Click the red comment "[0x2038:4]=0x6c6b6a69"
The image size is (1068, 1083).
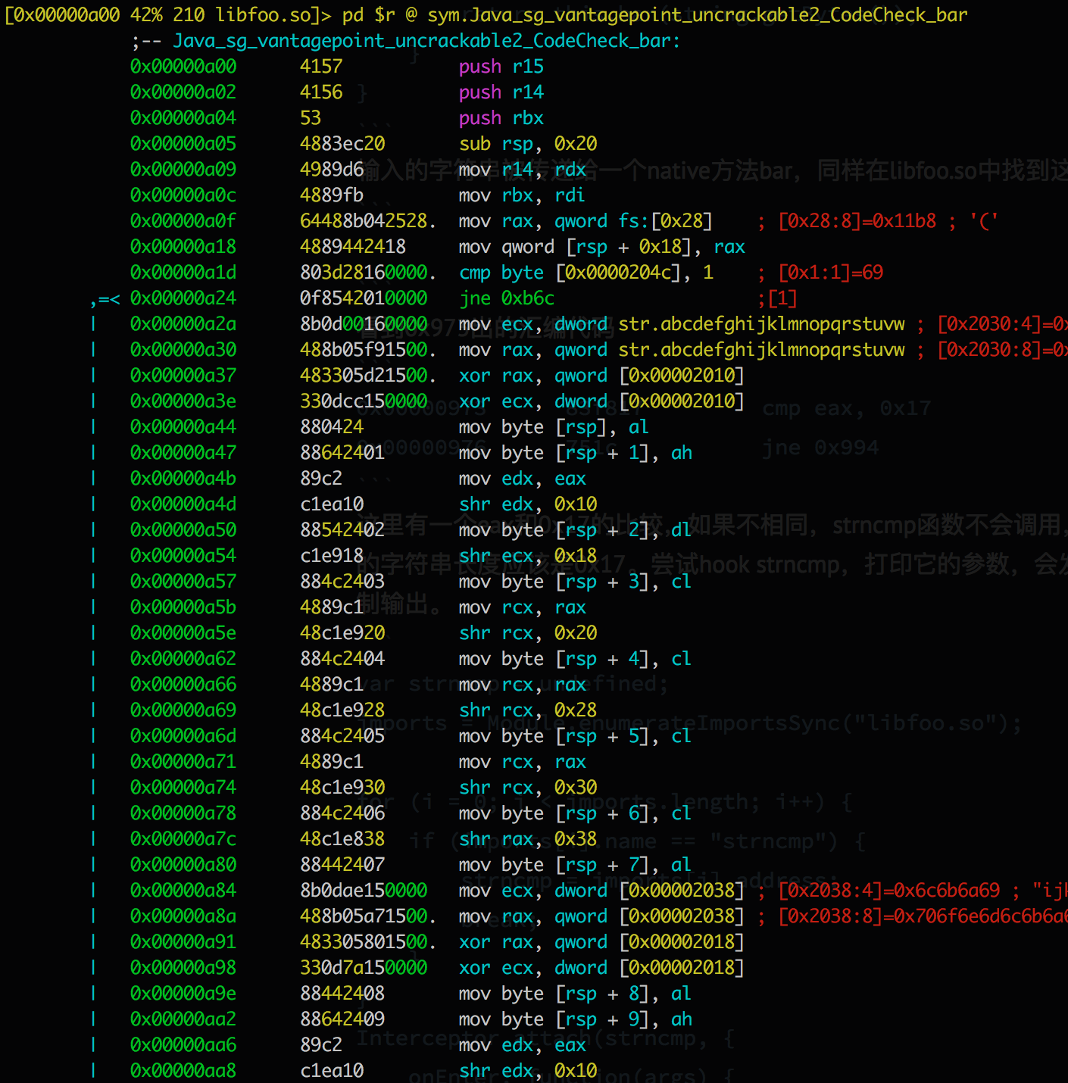pos(888,891)
